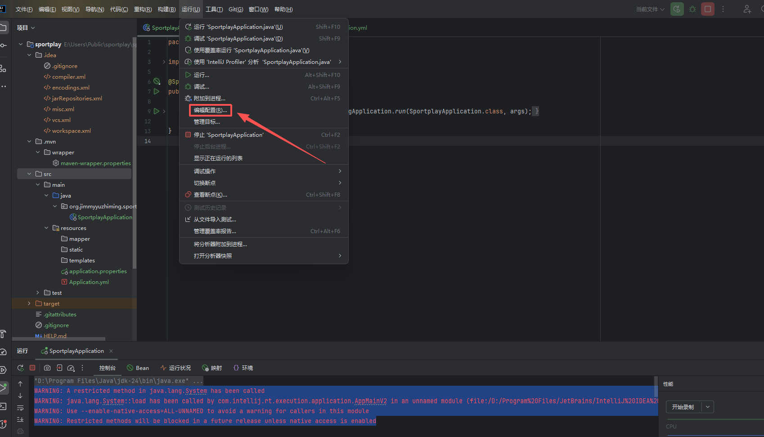
Task: Select 编辑配置(R) from the run menu
Action: [210, 110]
